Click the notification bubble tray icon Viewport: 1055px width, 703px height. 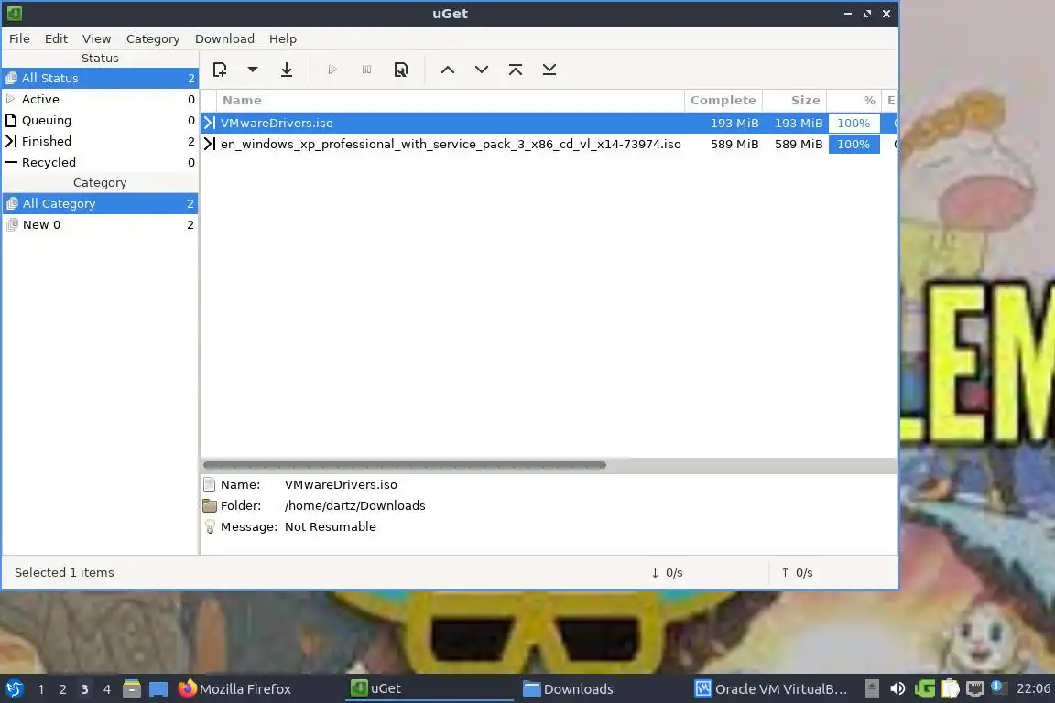[x=998, y=687]
